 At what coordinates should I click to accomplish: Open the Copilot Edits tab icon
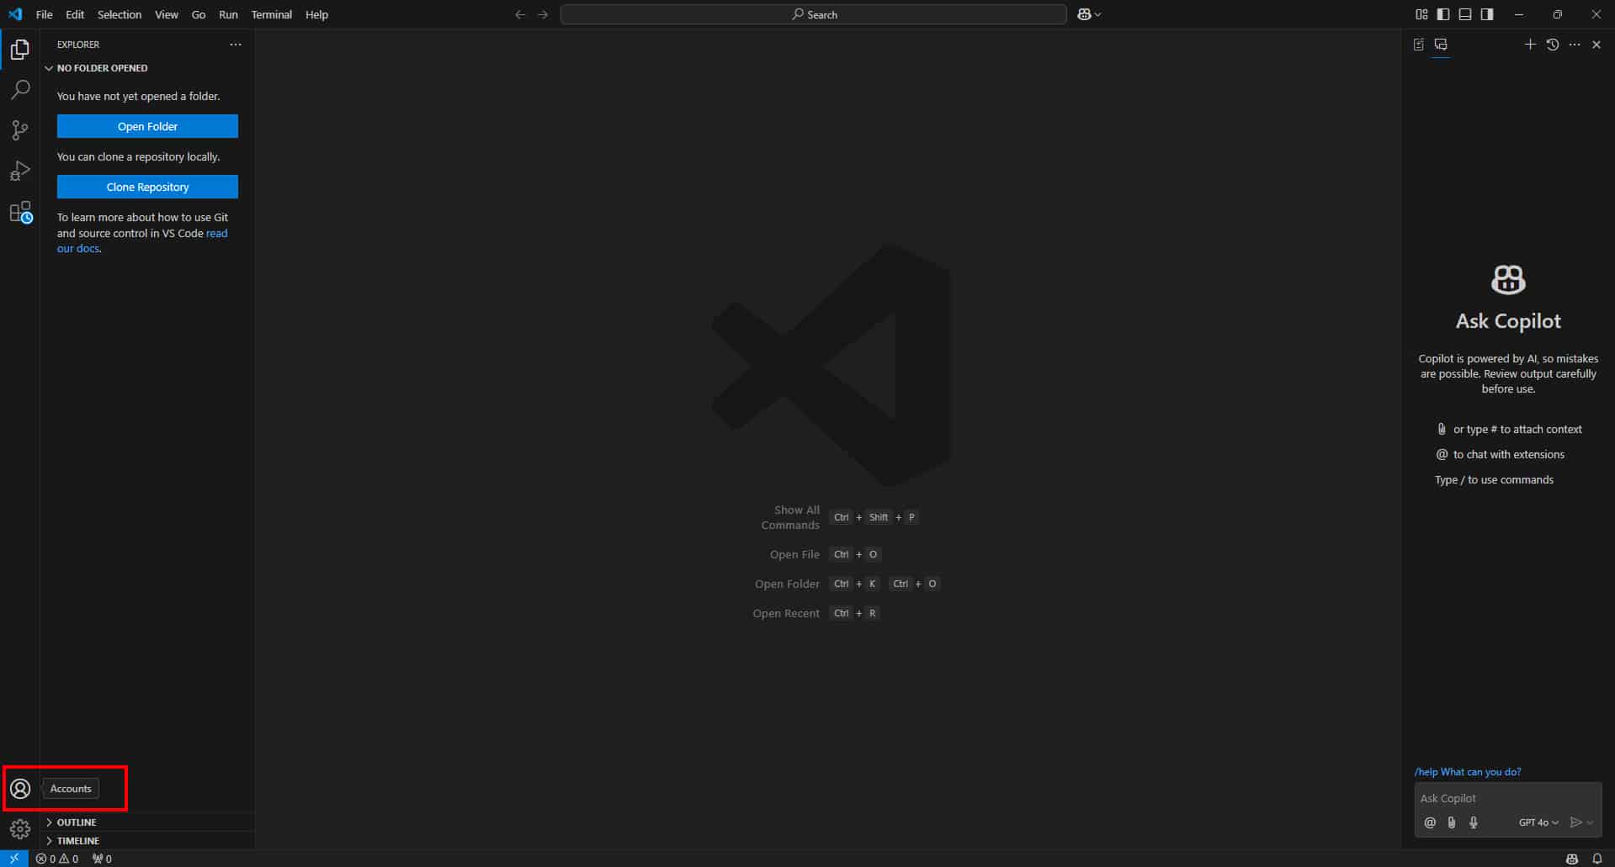click(1419, 45)
